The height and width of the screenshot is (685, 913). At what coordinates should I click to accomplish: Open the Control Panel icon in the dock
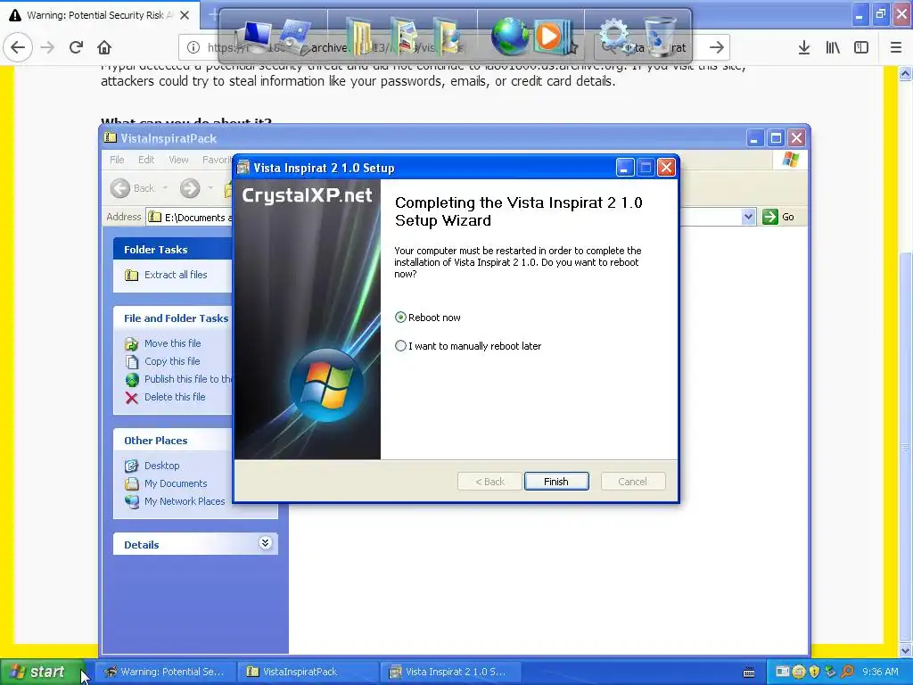pos(296,36)
